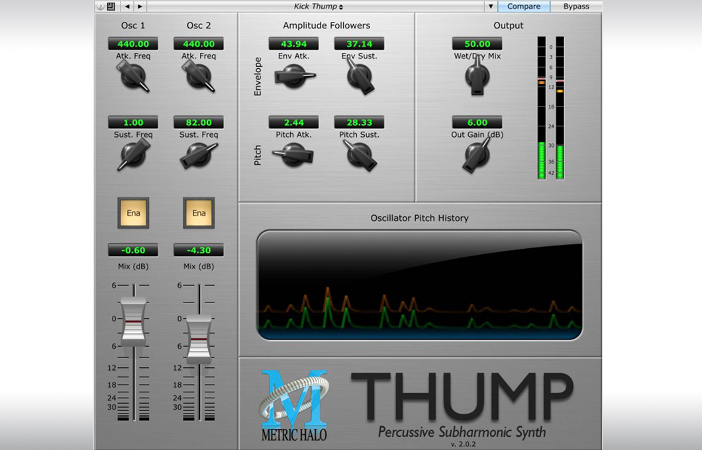Click the v. 2.0.2 version text
The image size is (702, 450).
click(x=463, y=444)
